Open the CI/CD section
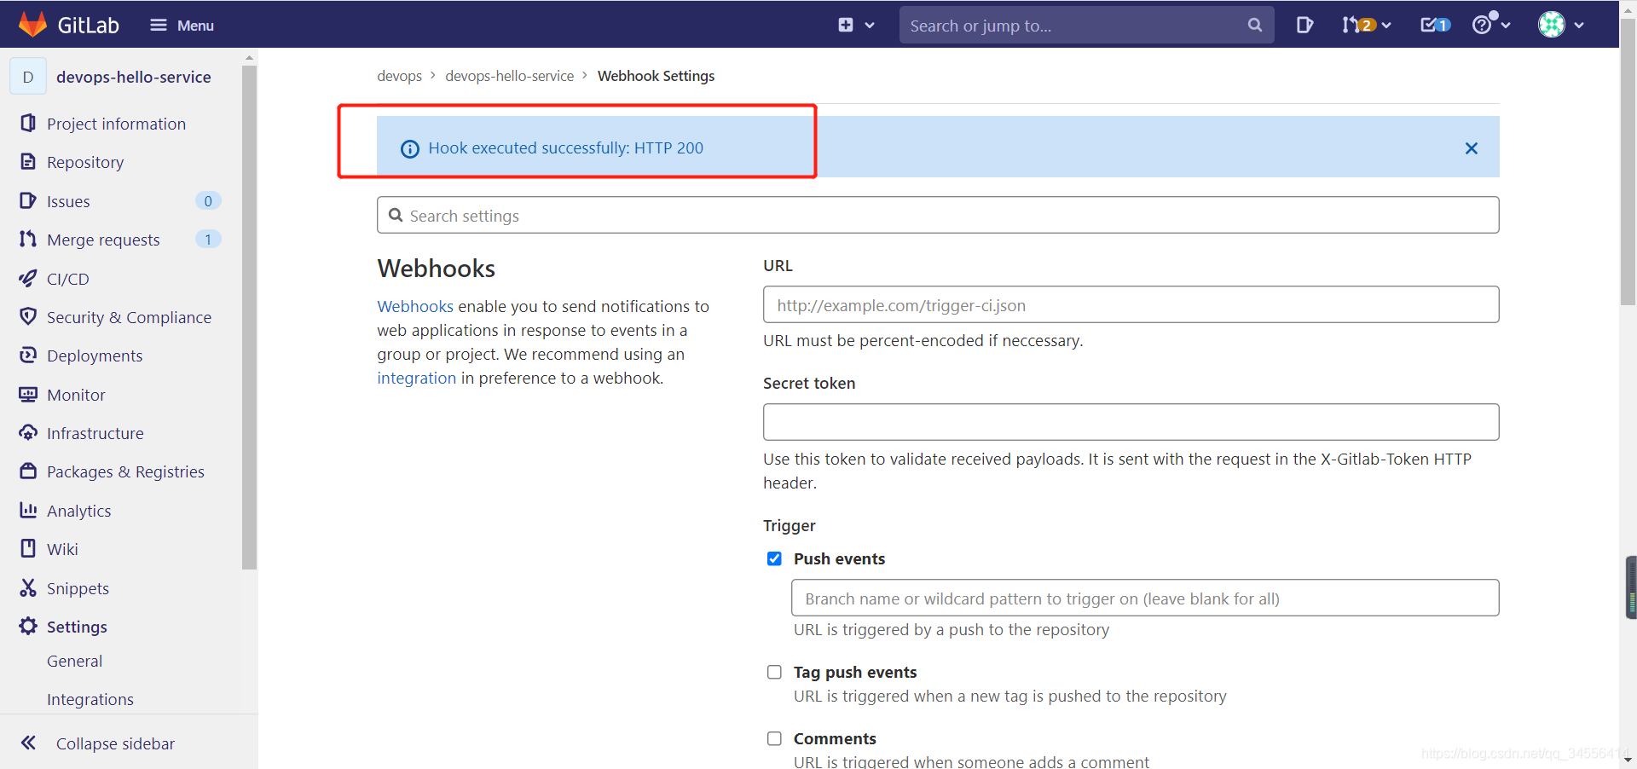Screen dimensions: 1637x769 pos(67,278)
